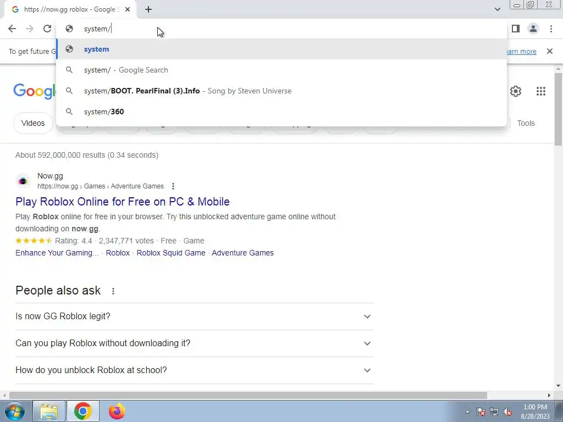
Task: Open the network tray icon
Action: [x=494, y=412]
